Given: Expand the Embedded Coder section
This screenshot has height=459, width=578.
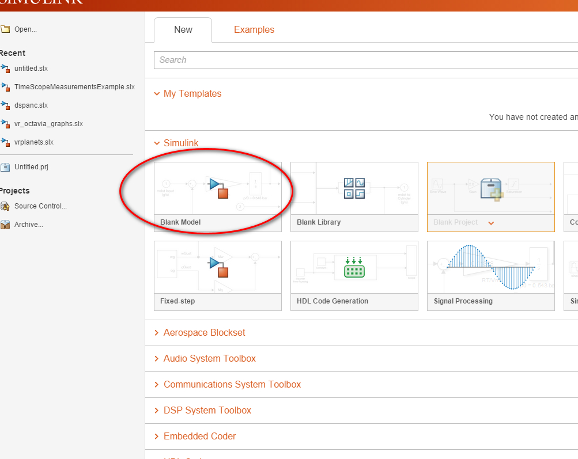Looking at the screenshot, I should coord(157,436).
